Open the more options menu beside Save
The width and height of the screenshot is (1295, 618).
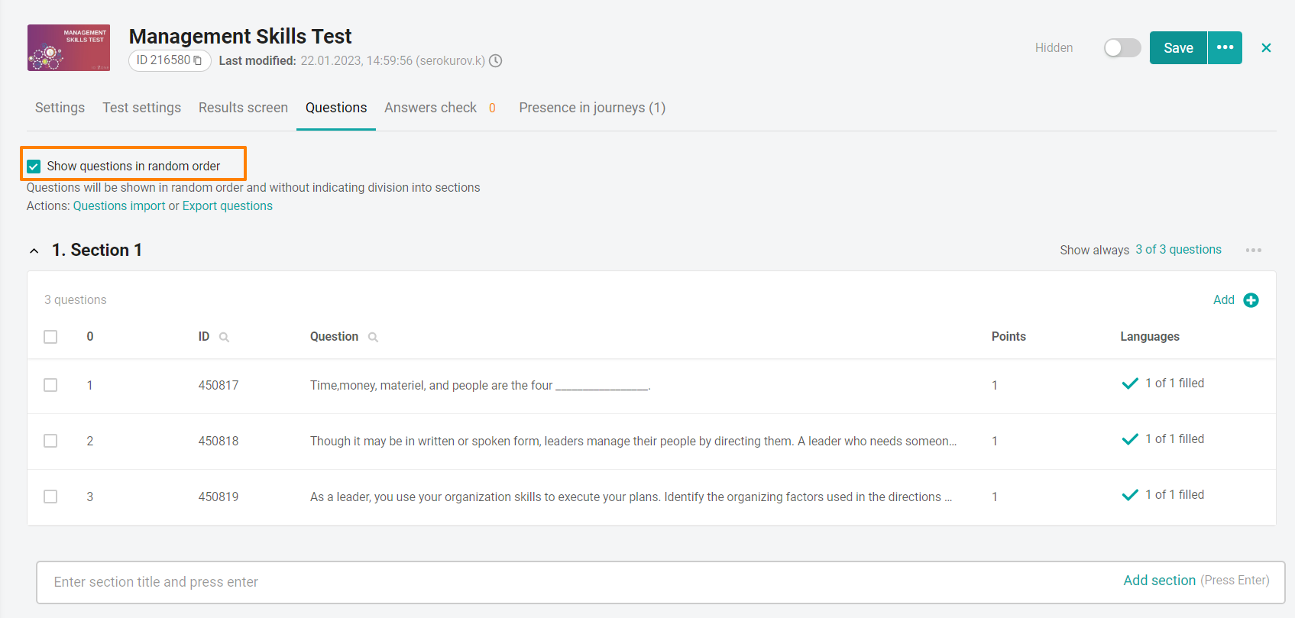point(1225,47)
